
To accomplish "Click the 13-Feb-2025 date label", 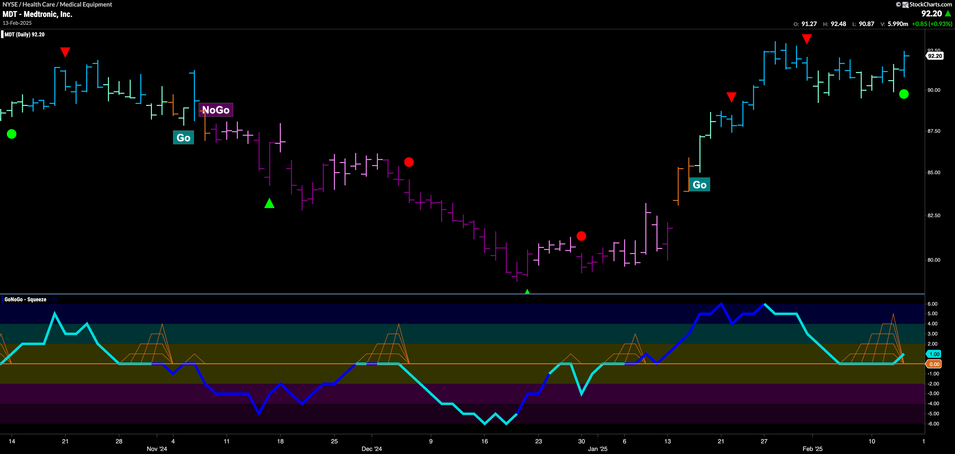I will point(17,23).
